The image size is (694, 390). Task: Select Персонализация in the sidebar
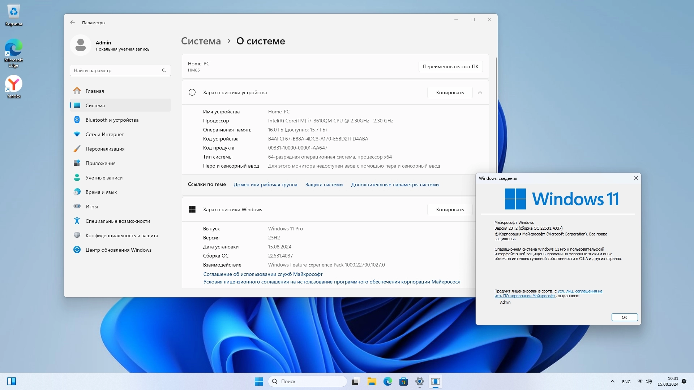pyautogui.click(x=105, y=149)
